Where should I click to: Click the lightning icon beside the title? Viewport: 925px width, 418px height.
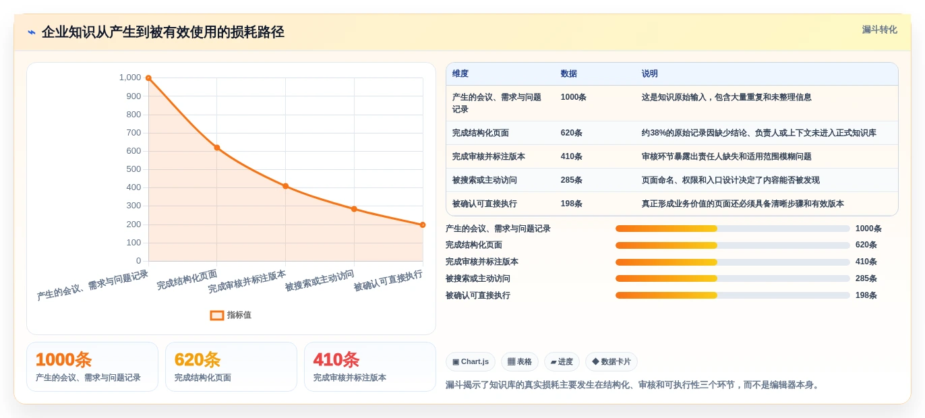pyautogui.click(x=32, y=32)
